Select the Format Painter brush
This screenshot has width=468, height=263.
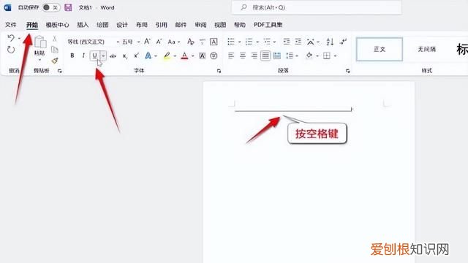click(x=55, y=61)
